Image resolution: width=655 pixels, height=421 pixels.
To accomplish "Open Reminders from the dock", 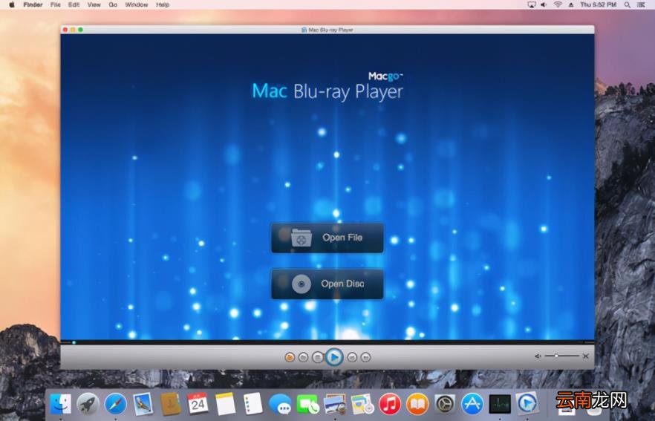I will (x=252, y=404).
